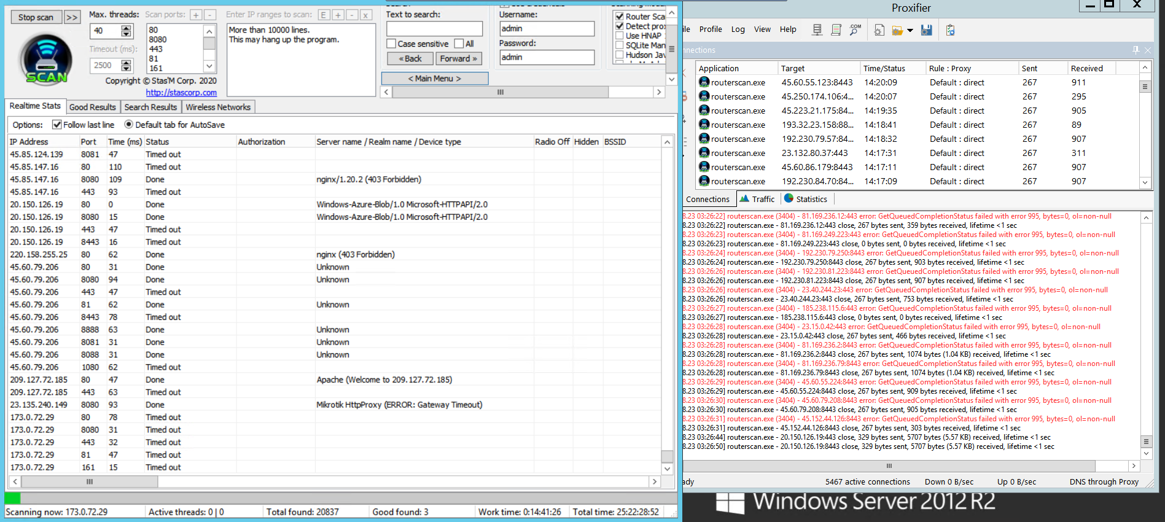Viewport: 1165px width, 522px height.
Task: Open the Open Profile dropdown arrow in Proxifier
Action: [x=910, y=30]
